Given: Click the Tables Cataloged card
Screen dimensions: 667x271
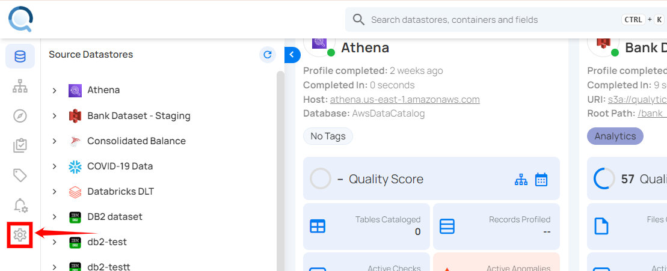Looking at the screenshot, I should (x=367, y=226).
